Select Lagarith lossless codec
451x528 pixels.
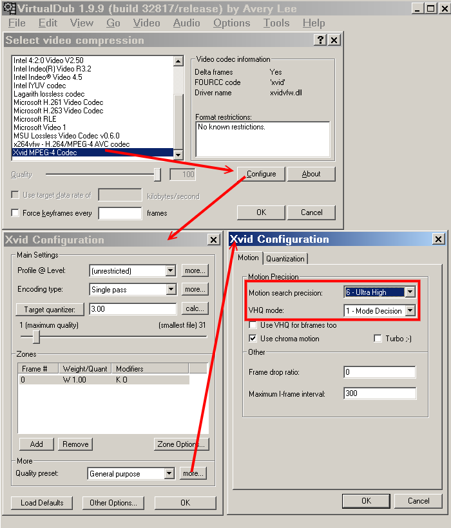pyautogui.click(x=93, y=94)
